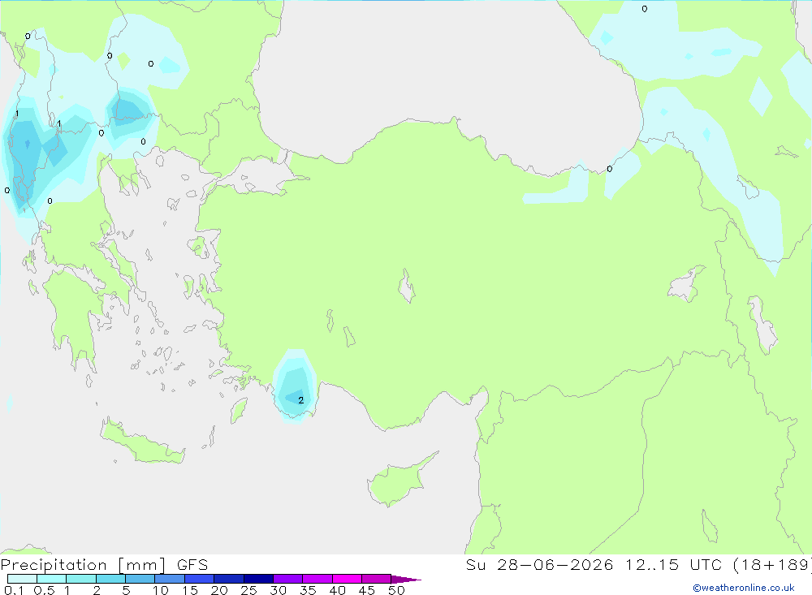The height and width of the screenshot is (595, 812).
Task: Click the legend swatch between 0.1 and 0.5
Action: 22,579
